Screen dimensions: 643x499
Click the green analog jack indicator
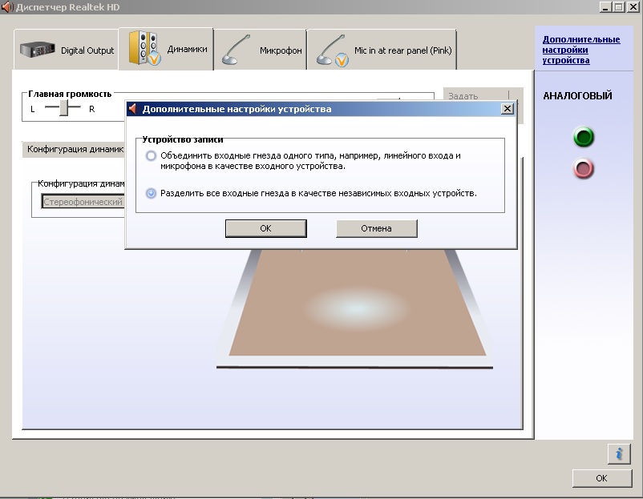point(583,137)
